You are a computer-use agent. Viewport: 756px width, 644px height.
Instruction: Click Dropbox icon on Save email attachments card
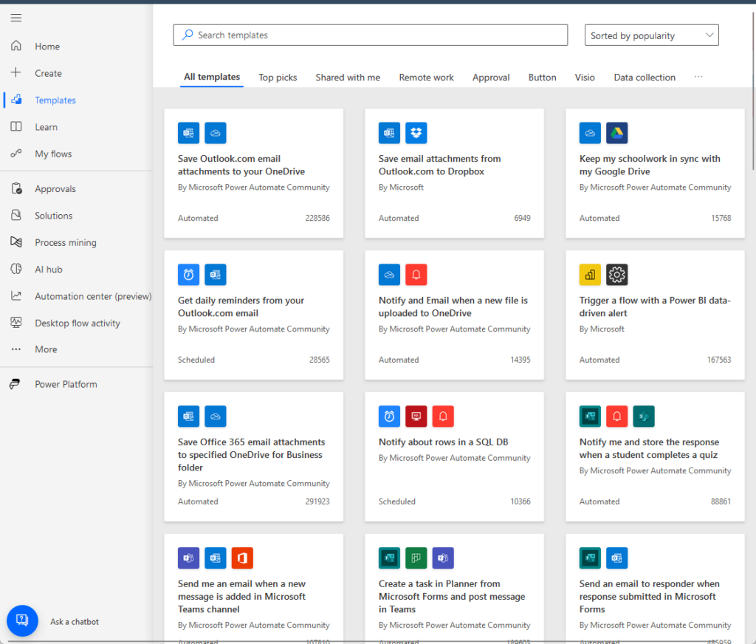[x=416, y=133]
